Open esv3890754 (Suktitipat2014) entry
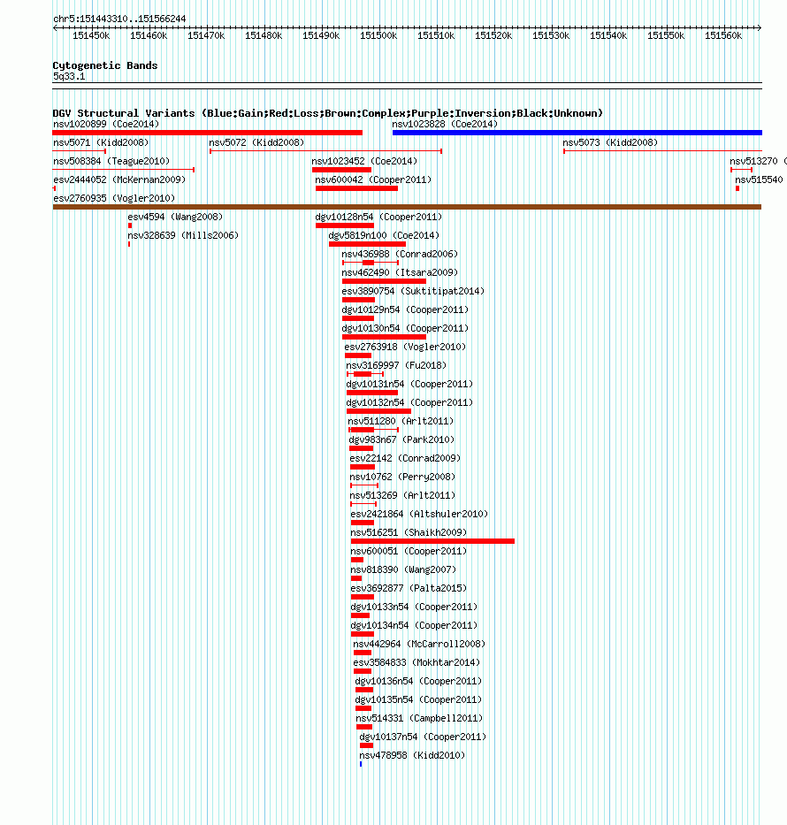The image size is (787, 825). coord(413,291)
